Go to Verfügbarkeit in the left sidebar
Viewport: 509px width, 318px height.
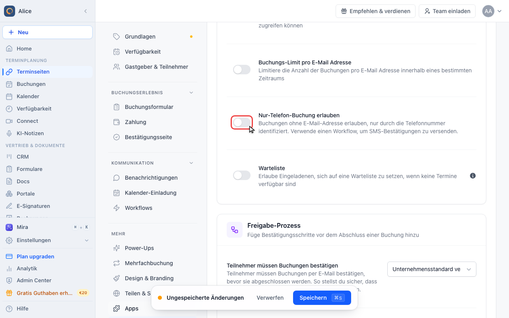pyautogui.click(x=48, y=109)
